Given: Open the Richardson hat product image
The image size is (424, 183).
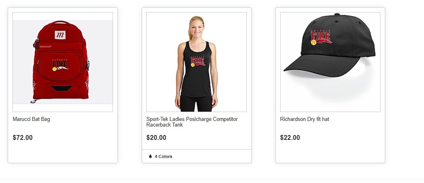Looking at the screenshot, I should pos(330,62).
